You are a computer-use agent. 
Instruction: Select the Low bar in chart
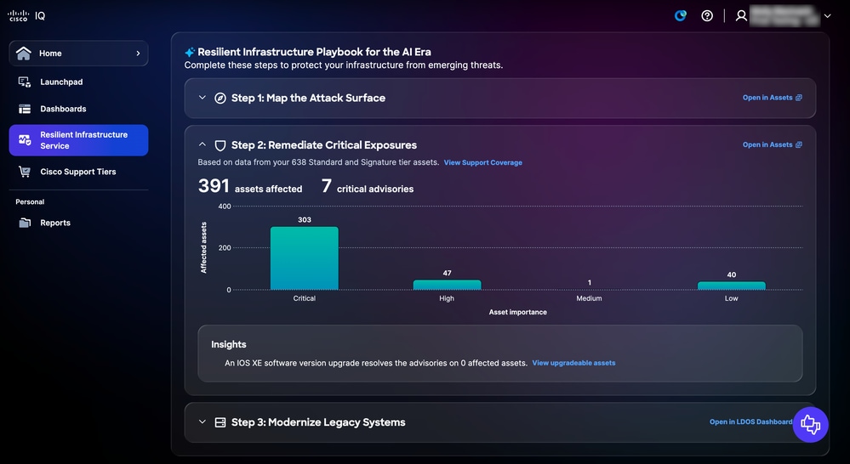click(731, 286)
